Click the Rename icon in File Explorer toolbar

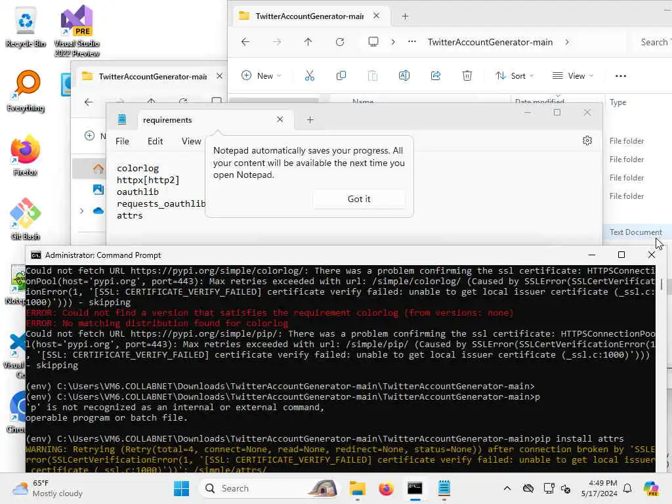pos(404,76)
